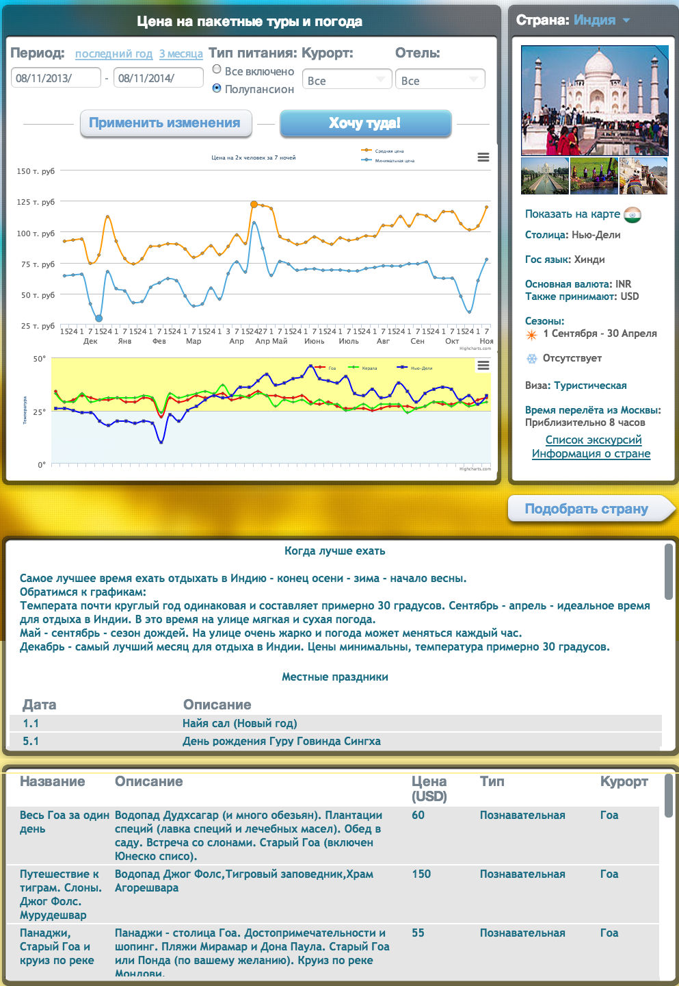Click the 'Тип' column header
This screenshot has height=986, width=679.
(x=492, y=781)
